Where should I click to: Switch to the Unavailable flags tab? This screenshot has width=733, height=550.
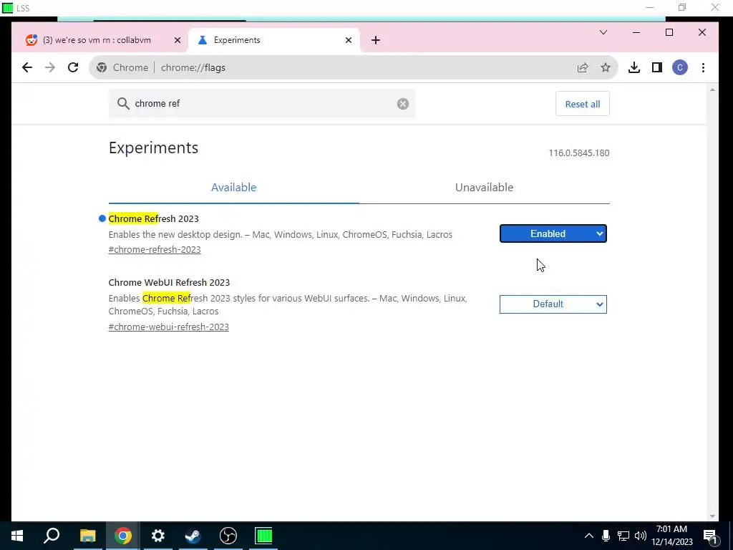[x=485, y=188]
